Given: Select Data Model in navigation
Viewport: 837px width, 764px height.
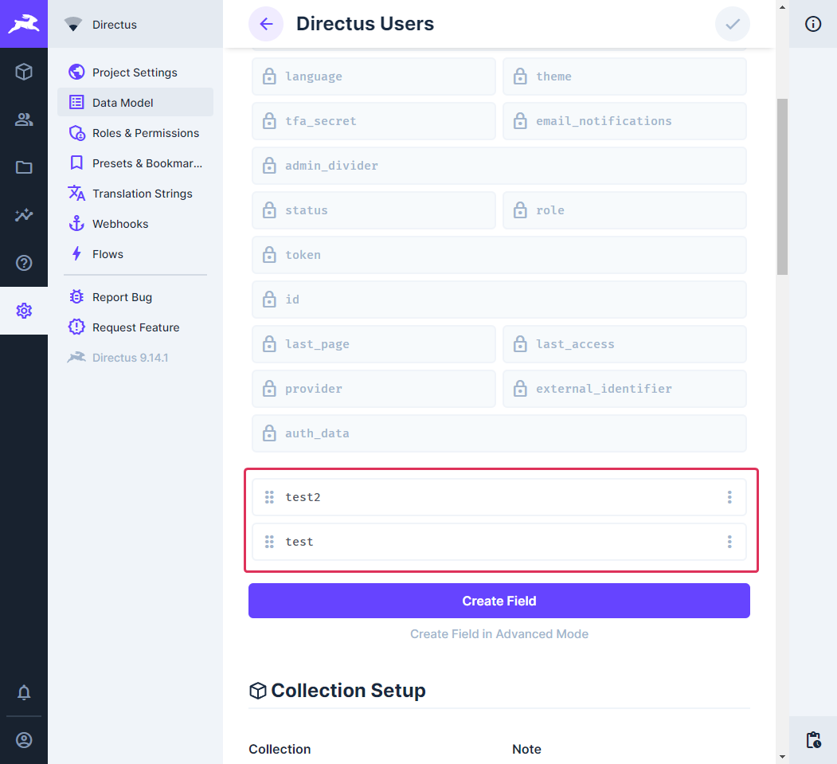Looking at the screenshot, I should [135, 102].
